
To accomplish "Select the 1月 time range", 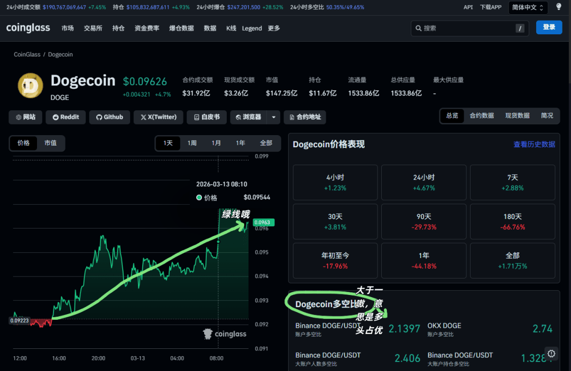I will pos(216,143).
